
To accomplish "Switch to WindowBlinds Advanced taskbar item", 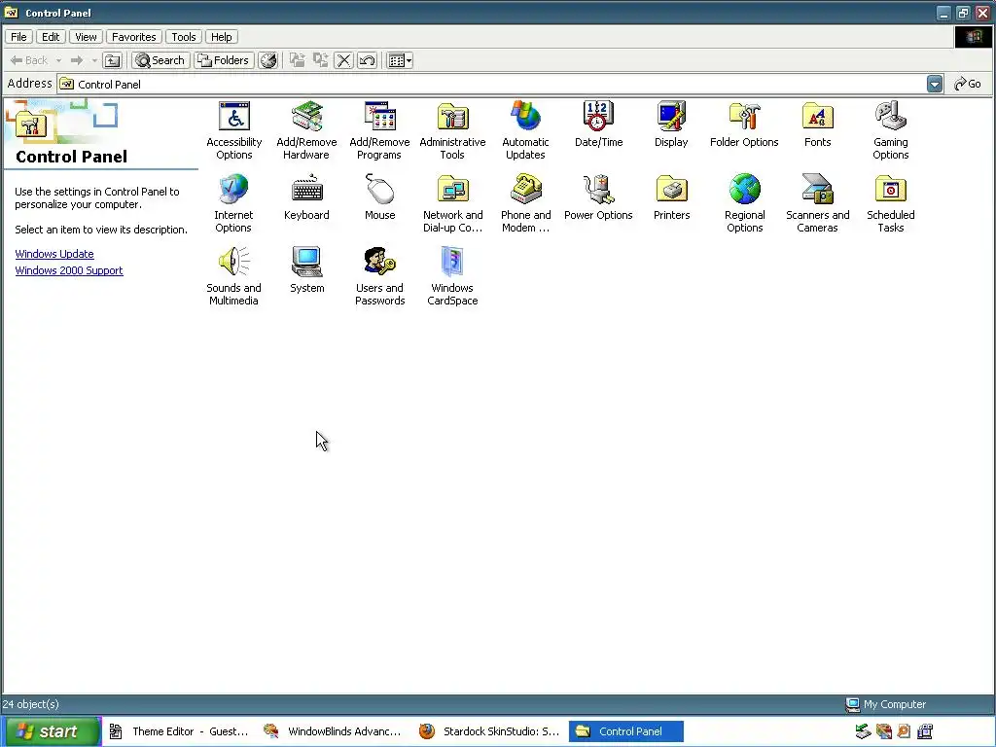I will click(x=334, y=731).
